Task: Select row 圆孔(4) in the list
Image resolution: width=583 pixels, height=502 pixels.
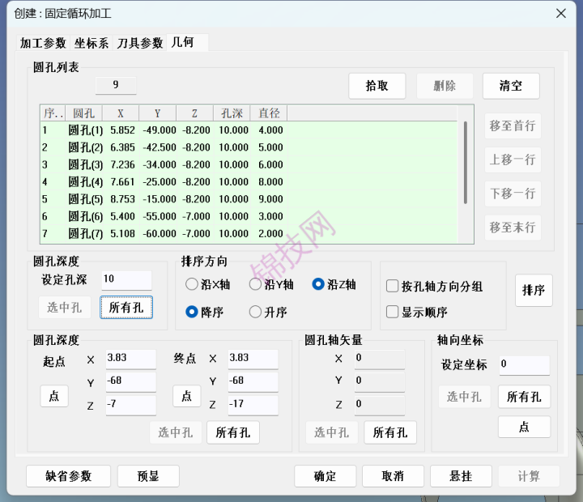Action: point(249,182)
